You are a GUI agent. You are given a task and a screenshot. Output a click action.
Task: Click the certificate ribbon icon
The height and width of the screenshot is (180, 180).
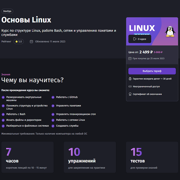pyautogui.click(x=130, y=94)
